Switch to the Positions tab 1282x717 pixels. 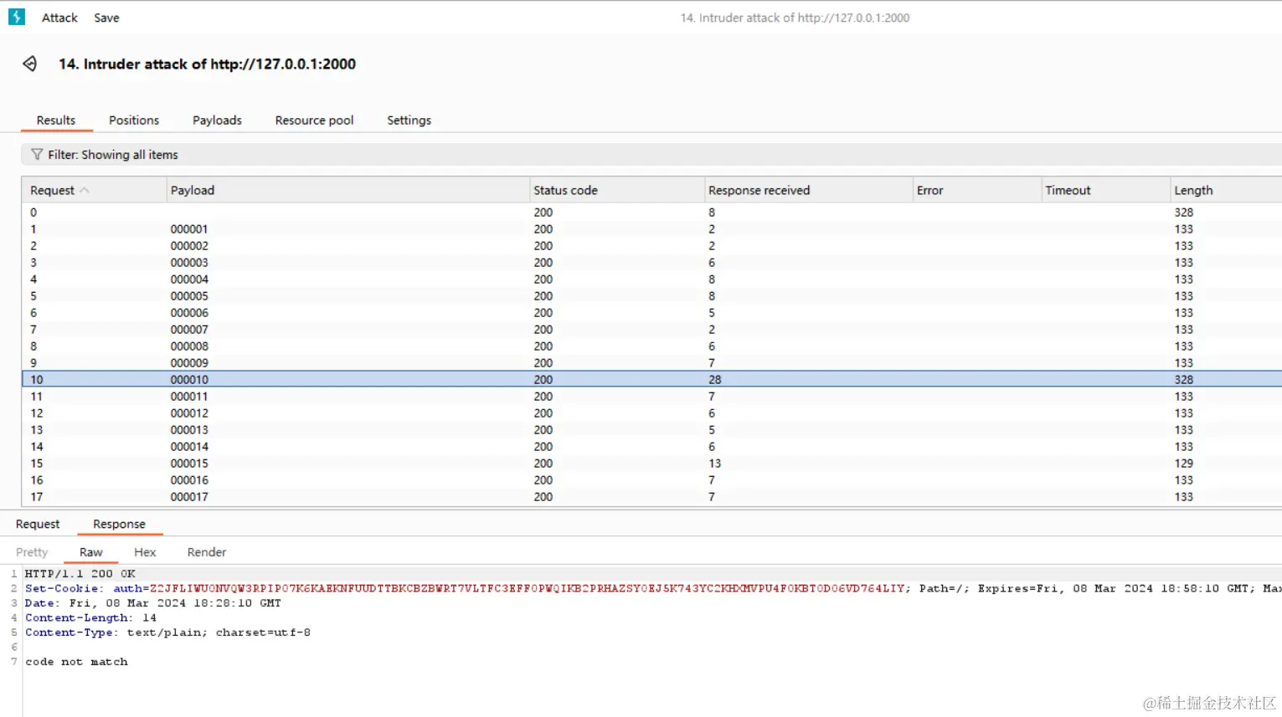pyautogui.click(x=134, y=120)
